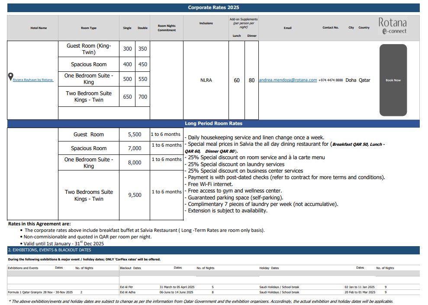Image resolution: width=428 pixels, height=305 pixels.
Task: Select the phone number +974 4474 8888
Action: point(331,80)
